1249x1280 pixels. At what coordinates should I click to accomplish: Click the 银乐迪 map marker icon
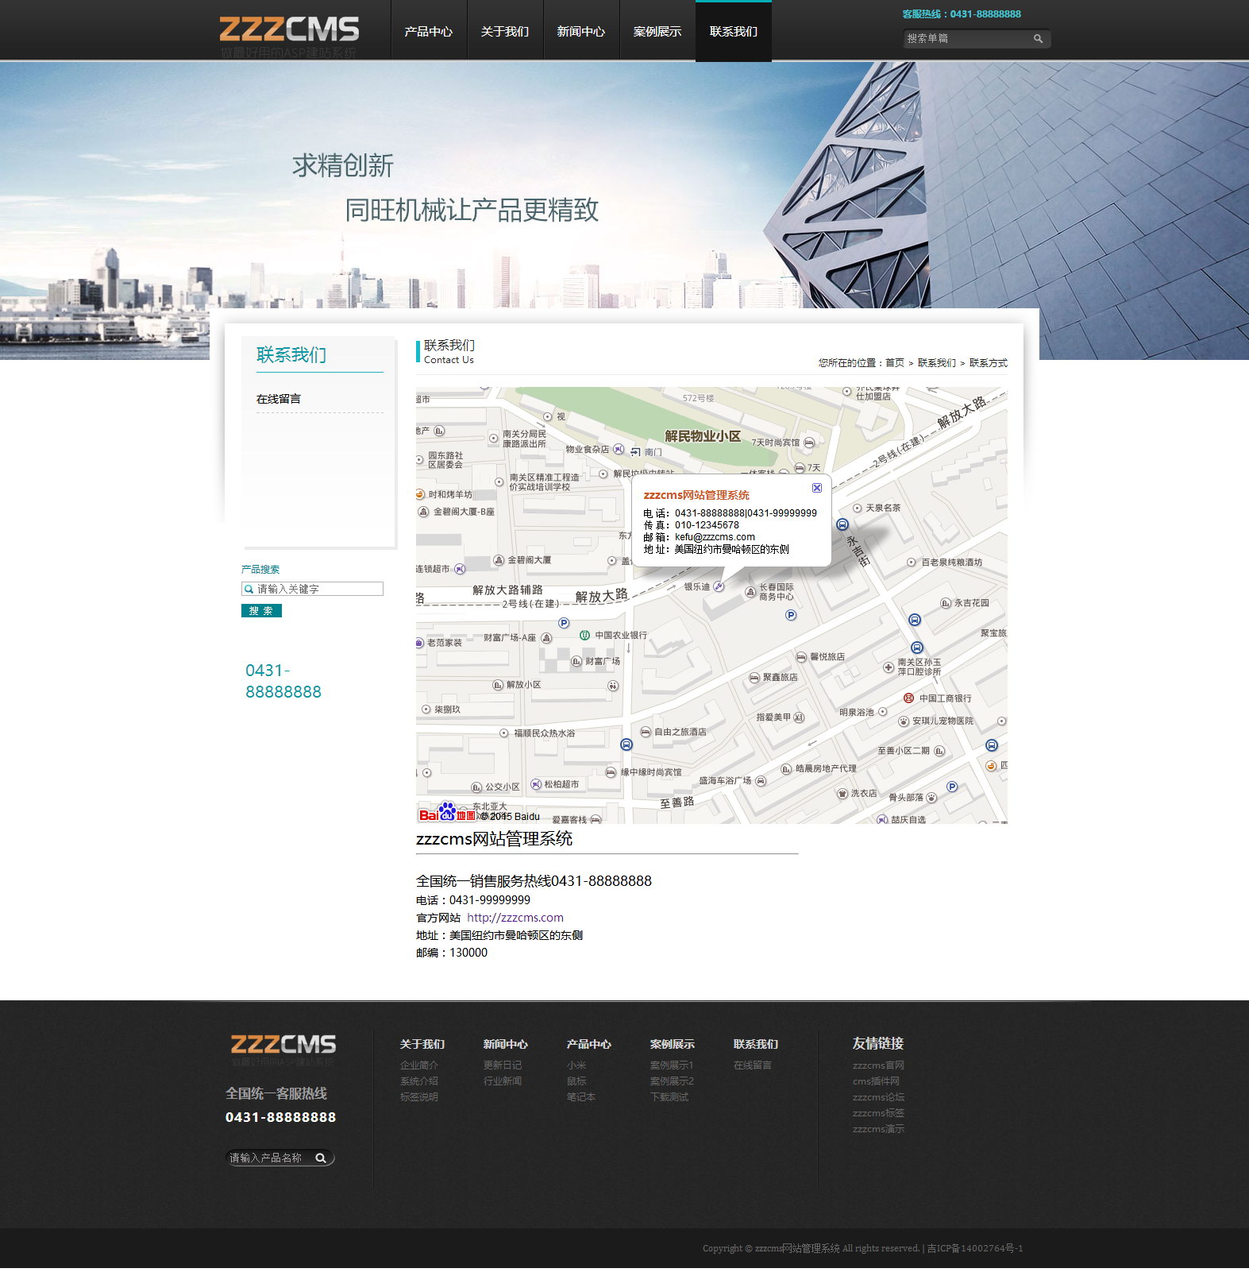(719, 586)
